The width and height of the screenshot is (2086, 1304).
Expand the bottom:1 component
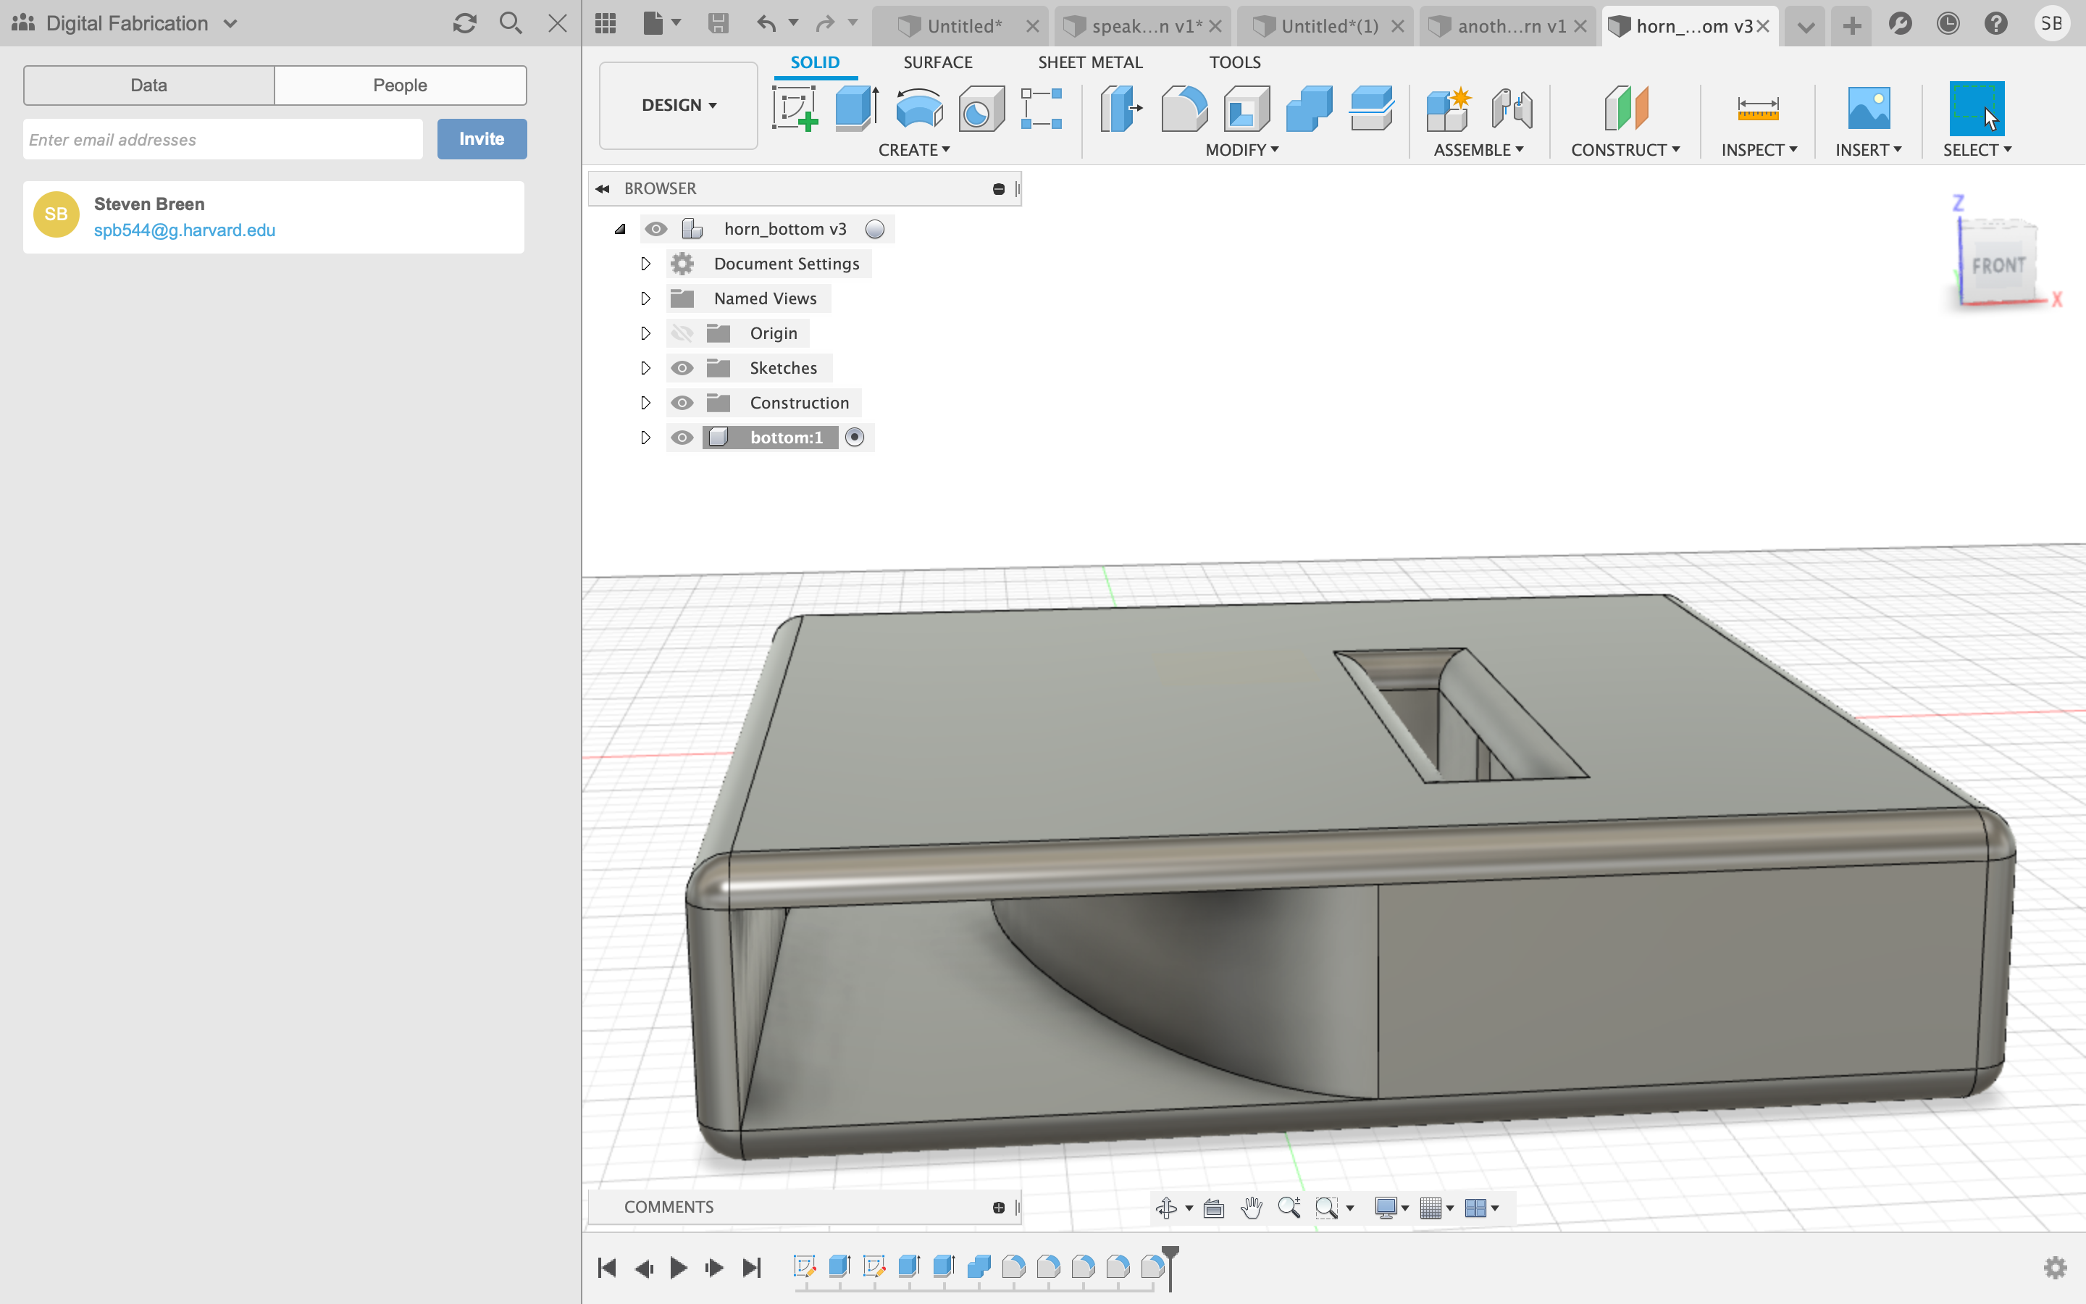(x=642, y=437)
